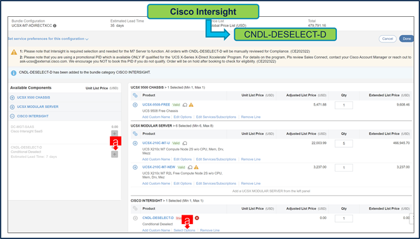Click the yellow warning icon in message banner
The image size is (420, 239).
click(14, 52)
